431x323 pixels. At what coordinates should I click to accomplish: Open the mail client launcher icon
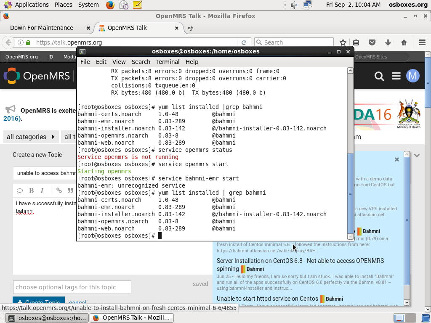pyautogui.click(x=124, y=5)
